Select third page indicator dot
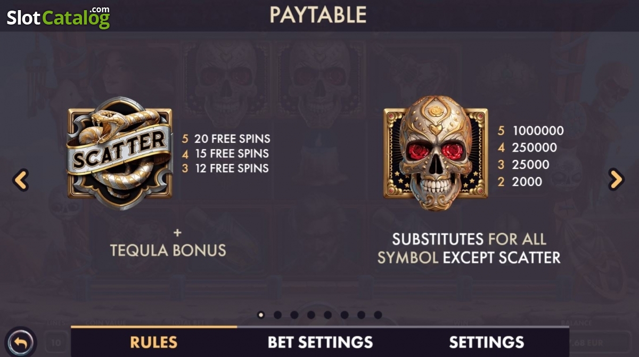Viewport: 639px width, 357px height. pos(294,315)
